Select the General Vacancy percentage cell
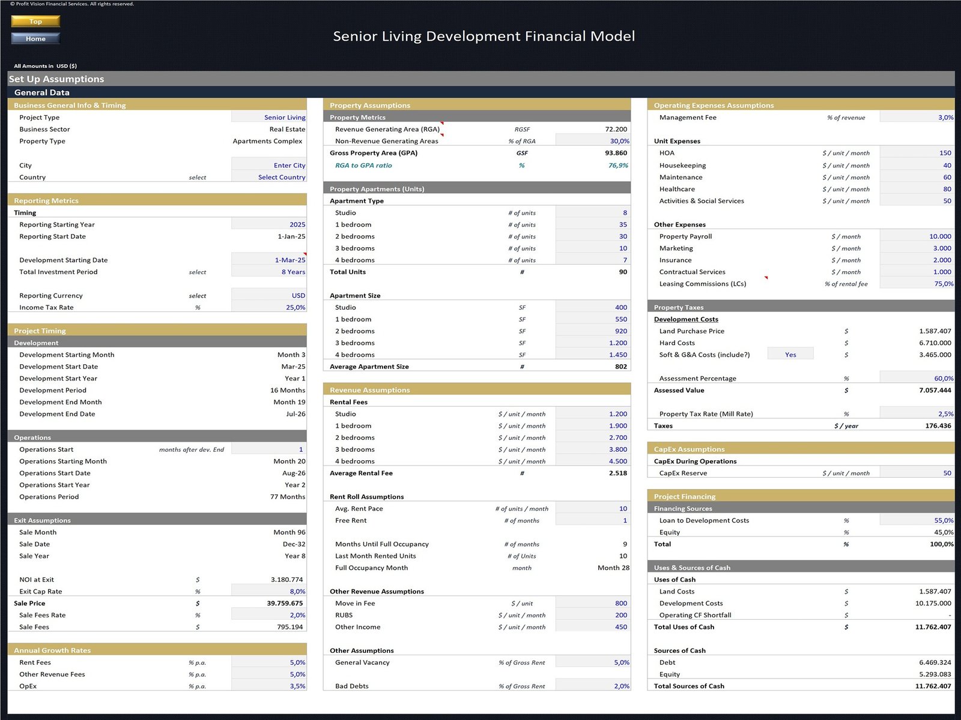The image size is (961, 720). pos(592,662)
